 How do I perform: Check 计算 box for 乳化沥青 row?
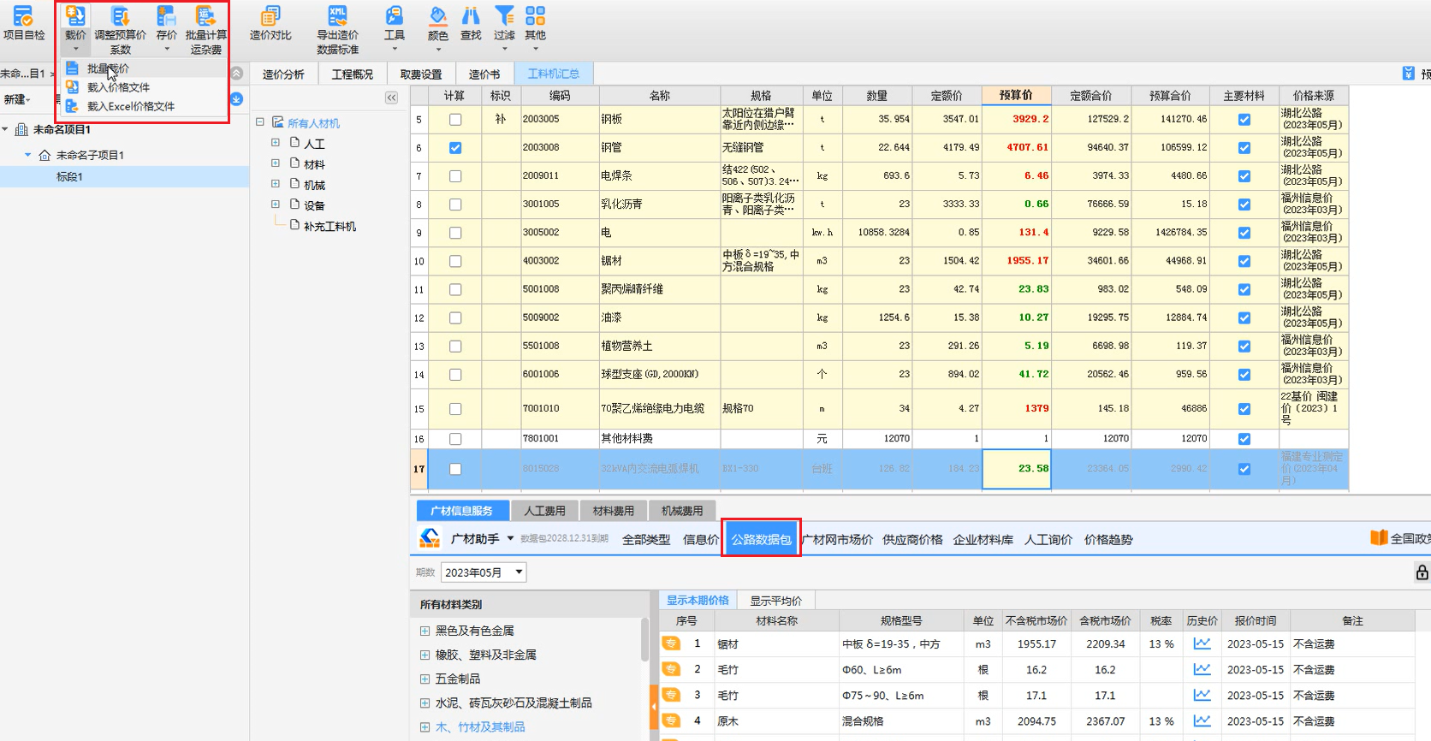(x=455, y=205)
